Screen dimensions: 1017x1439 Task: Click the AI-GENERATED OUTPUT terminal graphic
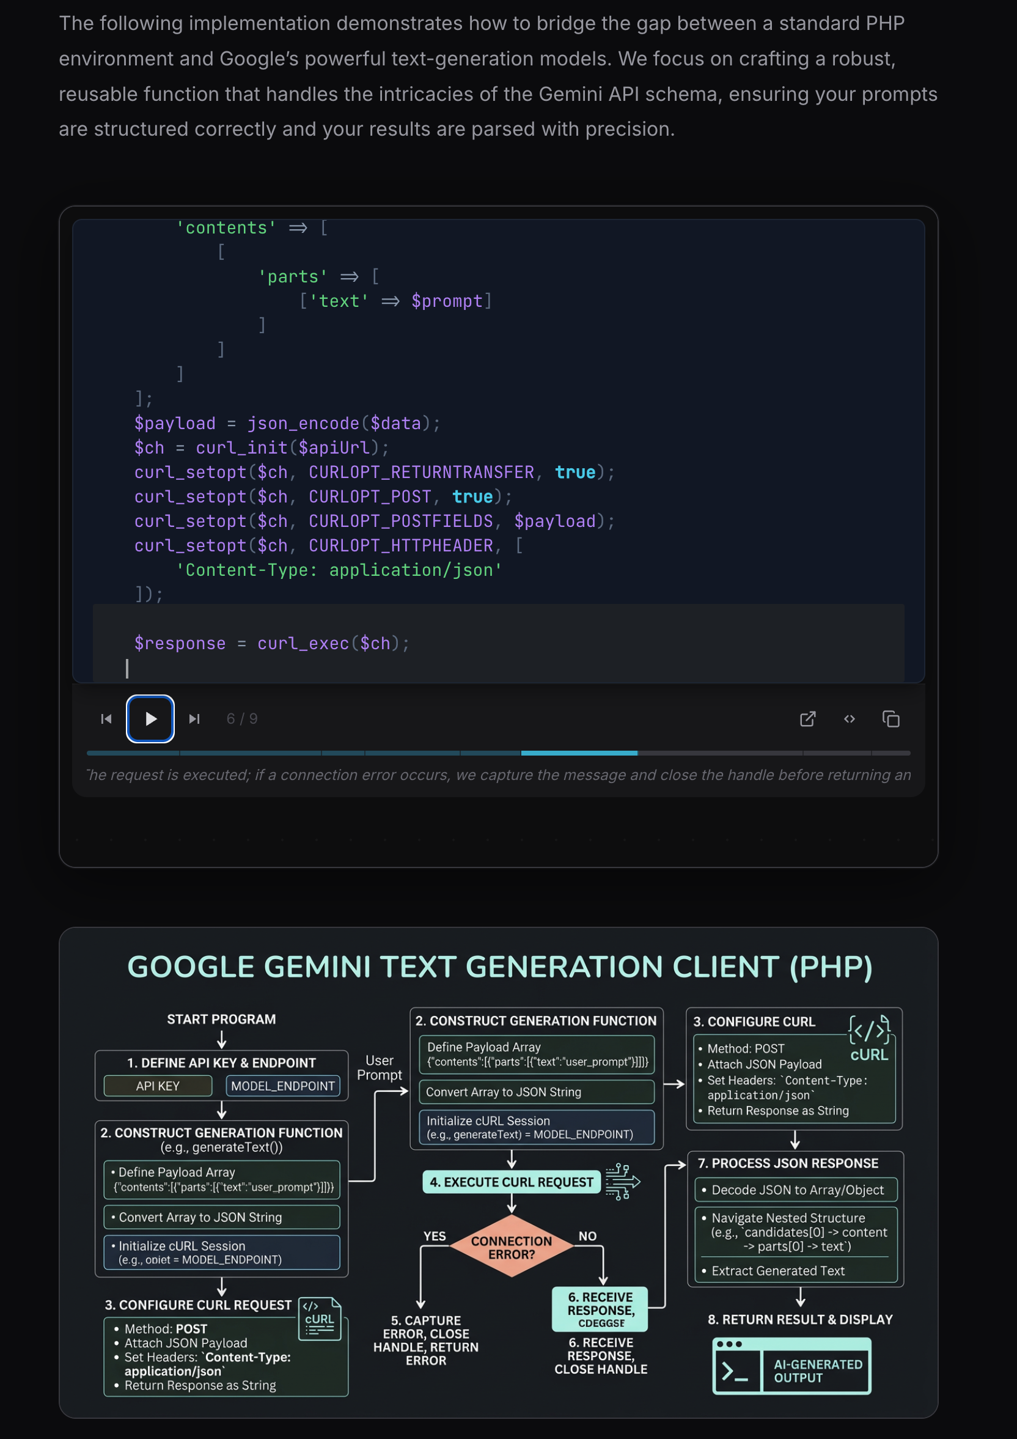coord(792,1366)
